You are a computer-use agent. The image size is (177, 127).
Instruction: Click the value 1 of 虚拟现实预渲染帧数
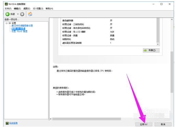pos(111,43)
